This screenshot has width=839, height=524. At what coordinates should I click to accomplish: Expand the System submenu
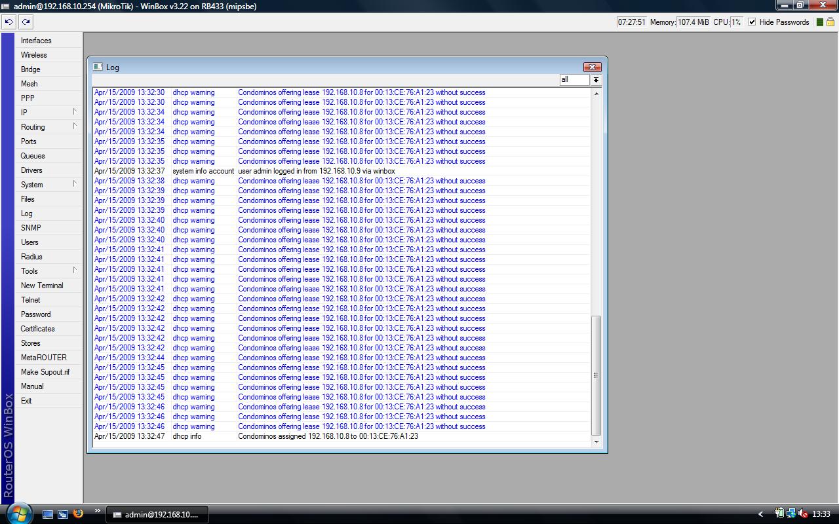pyautogui.click(x=75, y=184)
